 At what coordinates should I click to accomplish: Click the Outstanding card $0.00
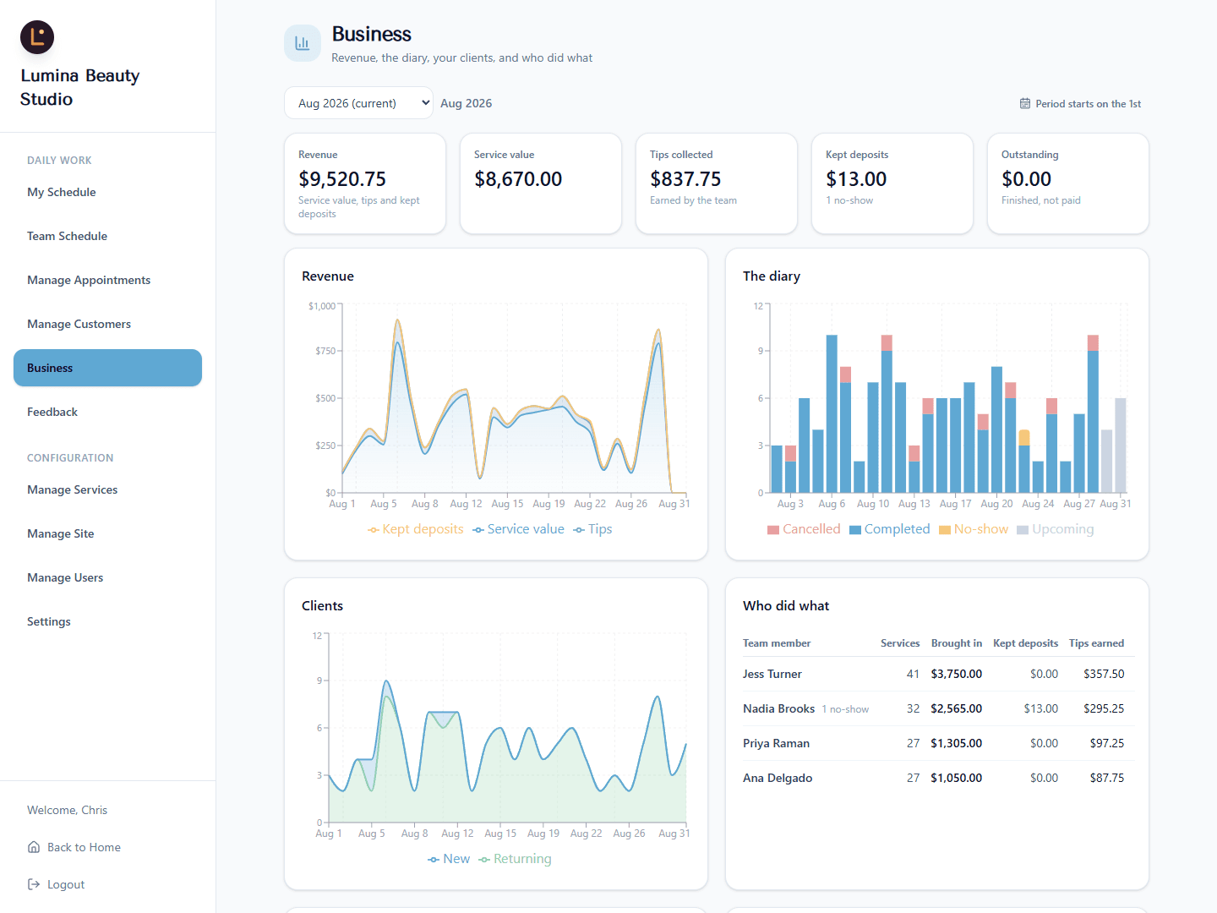[x=1068, y=183]
